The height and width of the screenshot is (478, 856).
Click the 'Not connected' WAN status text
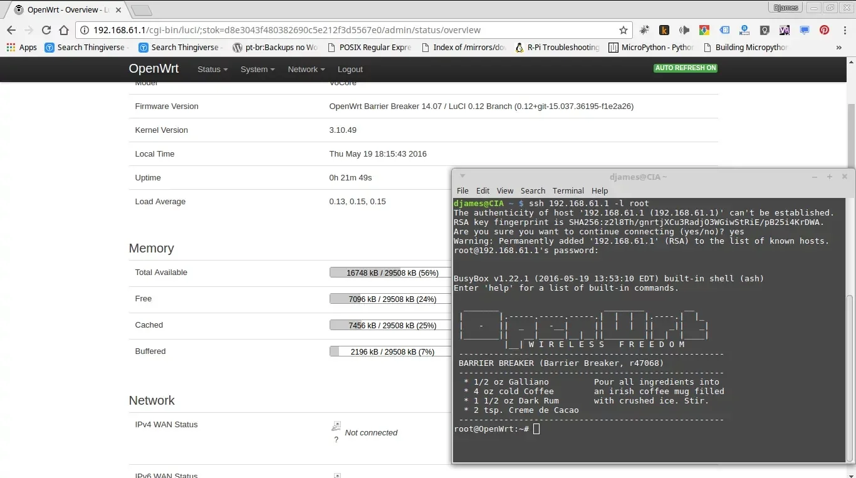click(x=371, y=433)
